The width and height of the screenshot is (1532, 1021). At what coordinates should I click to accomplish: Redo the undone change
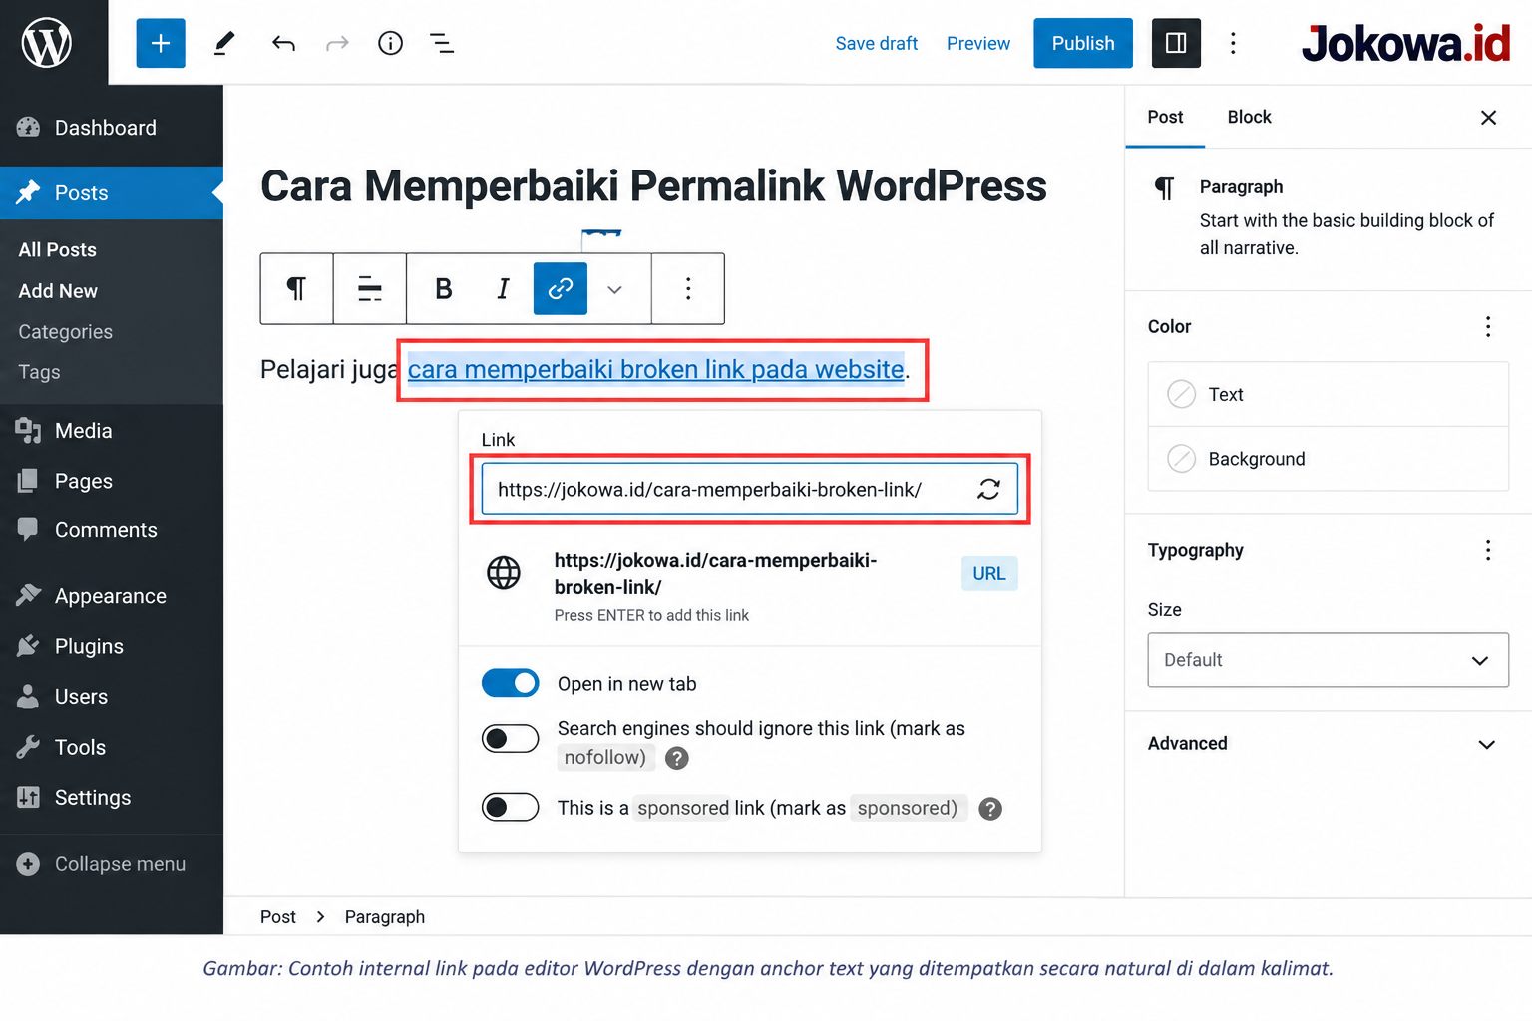point(337,43)
